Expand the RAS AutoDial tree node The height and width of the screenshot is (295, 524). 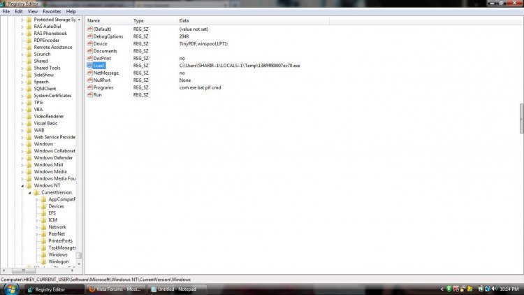(22, 27)
